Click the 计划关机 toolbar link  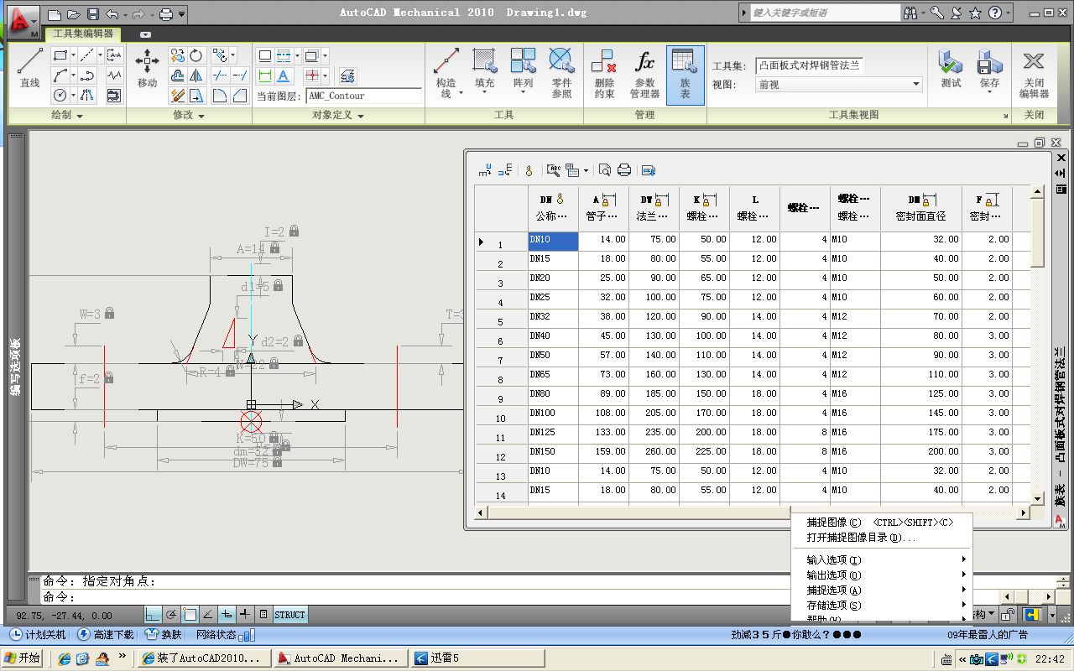click(x=38, y=635)
